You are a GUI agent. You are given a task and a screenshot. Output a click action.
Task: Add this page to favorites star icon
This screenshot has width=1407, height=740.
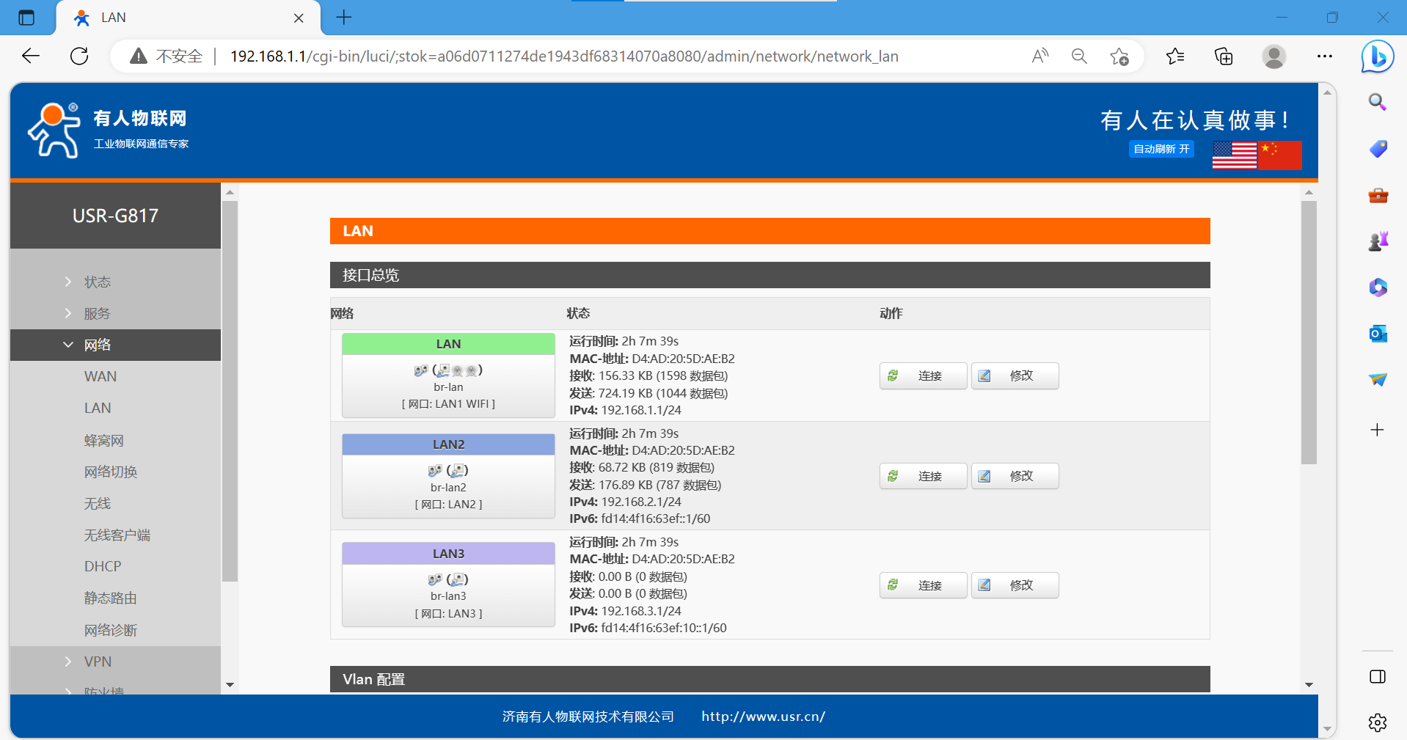click(x=1119, y=56)
